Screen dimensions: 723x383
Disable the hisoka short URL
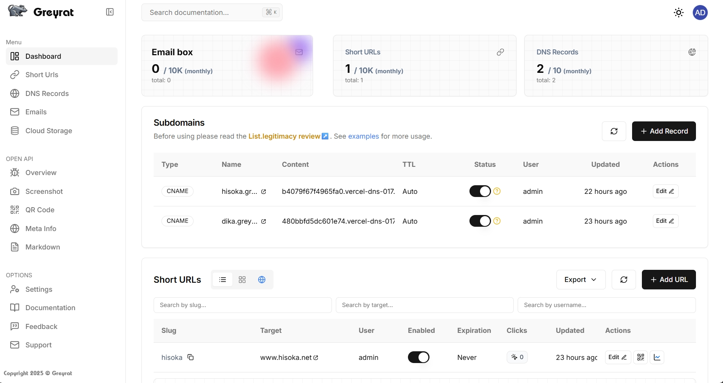(418, 357)
